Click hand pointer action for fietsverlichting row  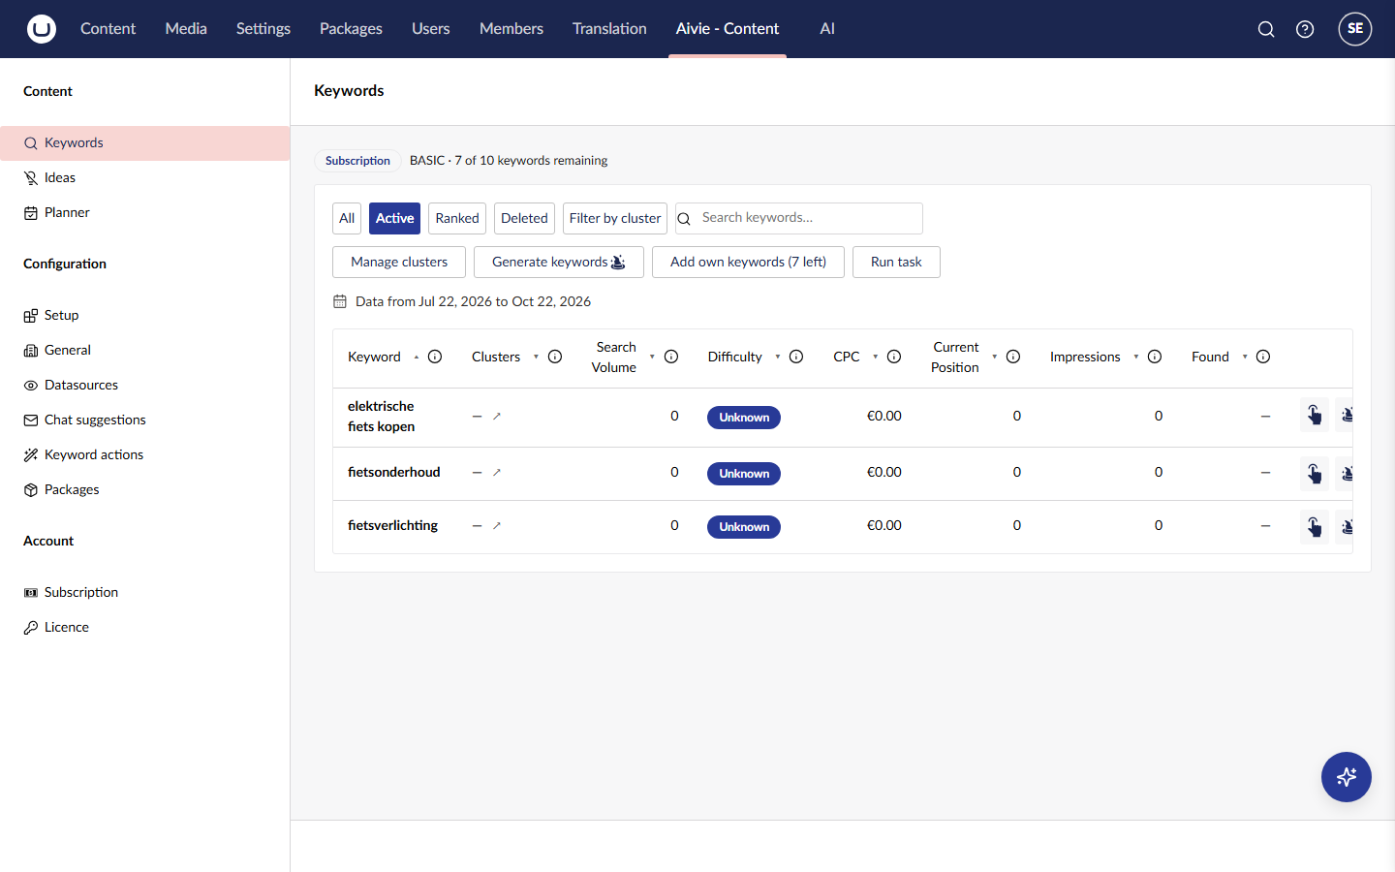coord(1315,526)
